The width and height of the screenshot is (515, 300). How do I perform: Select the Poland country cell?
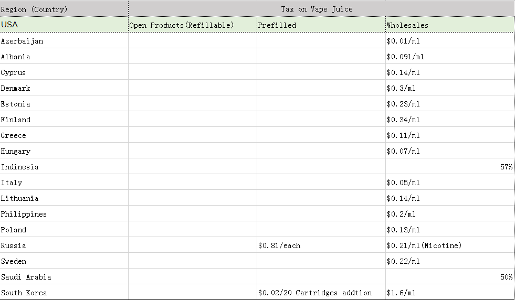pos(64,230)
